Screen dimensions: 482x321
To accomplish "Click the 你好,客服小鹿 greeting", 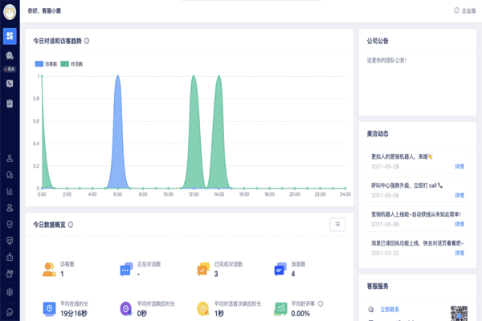I will click(44, 10).
